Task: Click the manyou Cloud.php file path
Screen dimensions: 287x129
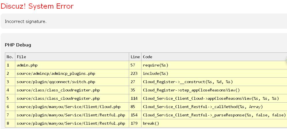Action: tap(69, 107)
